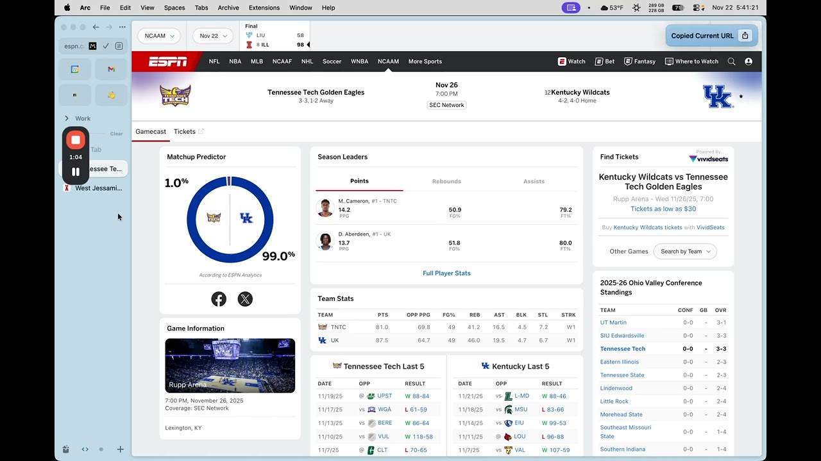Image resolution: width=821 pixels, height=461 pixels.
Task: Click the battery status icon
Action: tap(678, 8)
